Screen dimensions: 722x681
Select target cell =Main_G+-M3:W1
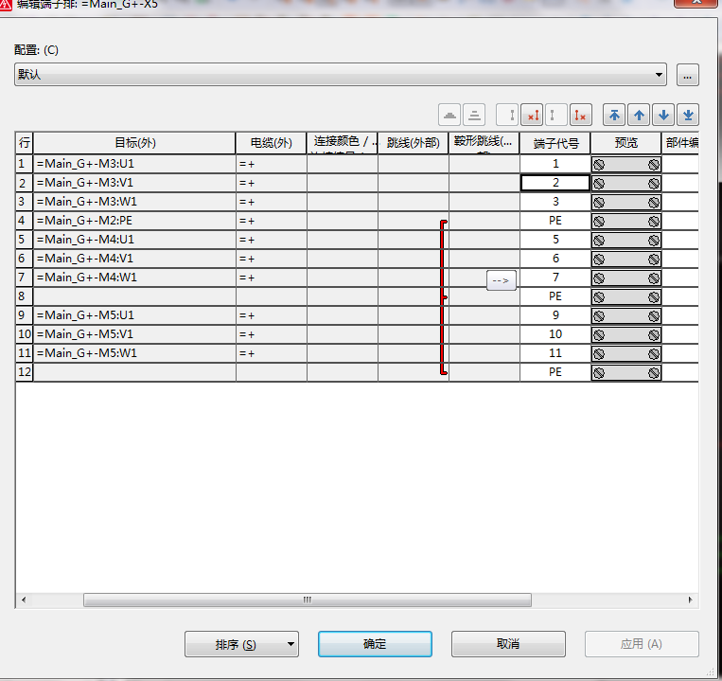click(x=134, y=202)
